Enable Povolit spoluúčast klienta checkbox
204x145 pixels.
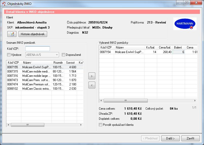100,125
